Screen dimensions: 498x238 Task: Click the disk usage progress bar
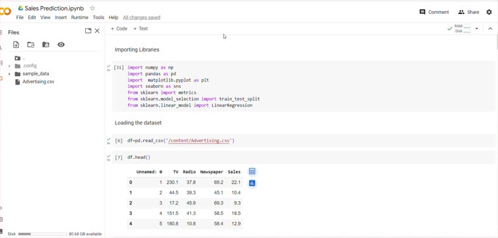click(43, 234)
